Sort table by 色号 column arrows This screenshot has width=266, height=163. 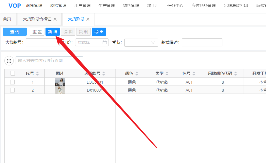pos(194,73)
